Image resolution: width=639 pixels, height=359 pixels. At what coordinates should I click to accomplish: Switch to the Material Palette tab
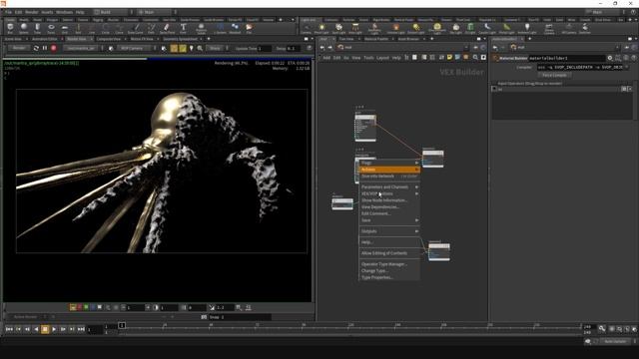(376, 39)
